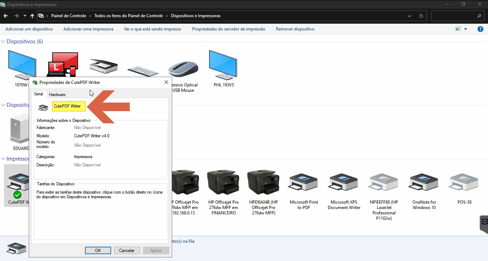Click the CutePDF Writer v4.0 model value
The width and height of the screenshot is (488, 261).
(x=92, y=136)
